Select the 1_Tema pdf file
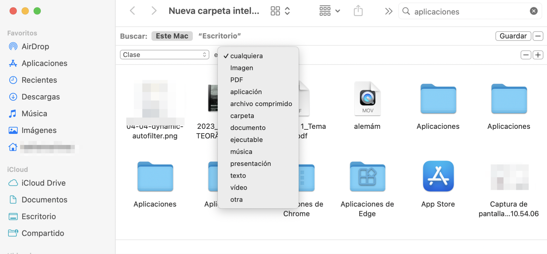 click(304, 99)
